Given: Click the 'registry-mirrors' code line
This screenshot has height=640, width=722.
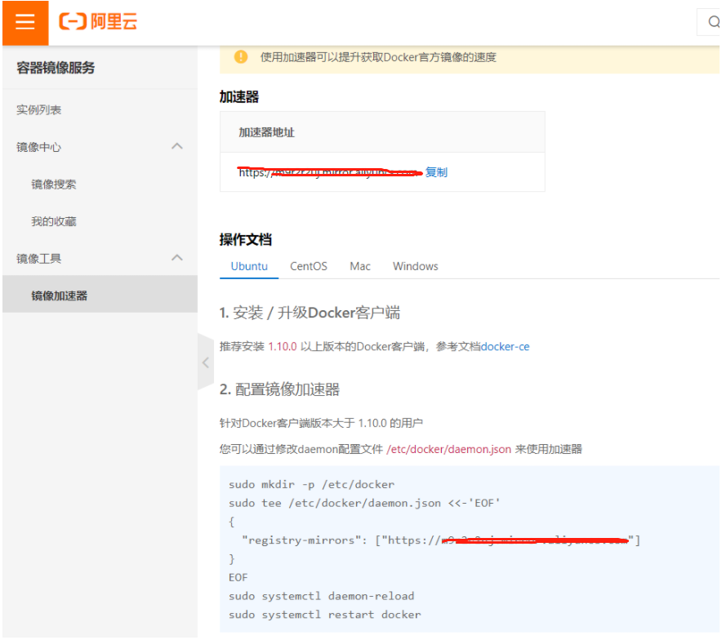Looking at the screenshot, I should click(441, 540).
